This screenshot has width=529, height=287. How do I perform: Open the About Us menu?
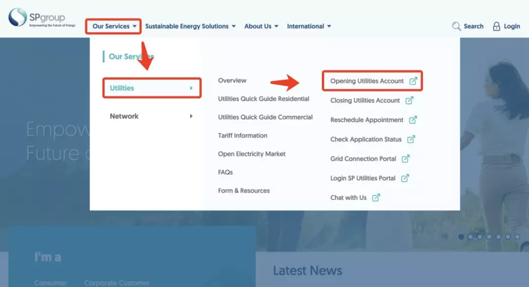pyautogui.click(x=262, y=26)
